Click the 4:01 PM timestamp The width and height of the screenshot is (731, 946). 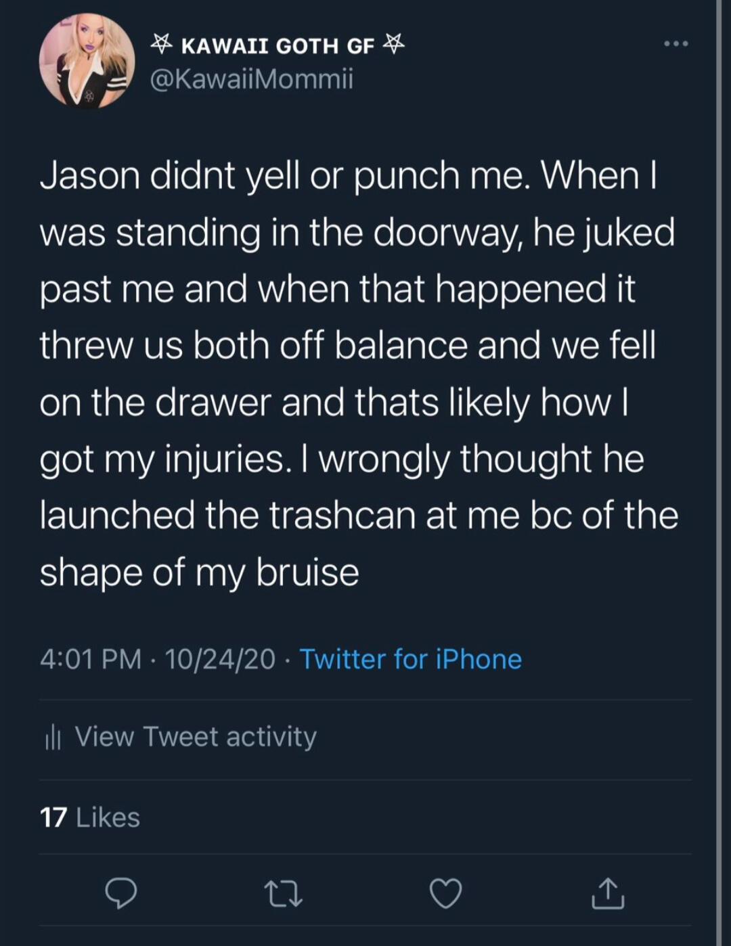click(91, 659)
